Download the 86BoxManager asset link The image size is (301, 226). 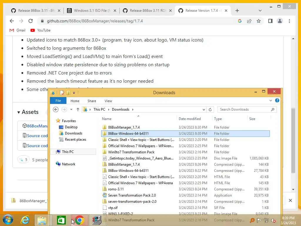tap(37, 126)
